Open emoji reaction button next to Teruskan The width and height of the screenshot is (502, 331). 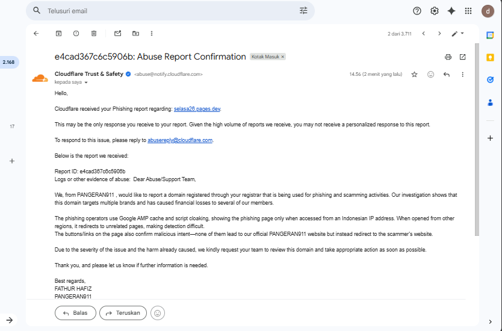point(157,313)
